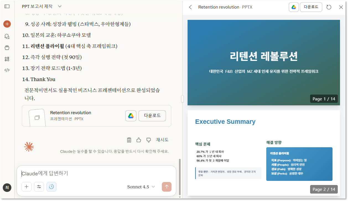Refresh the PPTX preview
Image resolution: width=348 pixels, height=201 pixels.
(x=329, y=7)
